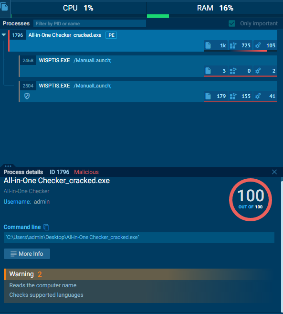Screen dimensions: 283x314
Task: Copy the command line with the copy icon
Action: coord(46,227)
